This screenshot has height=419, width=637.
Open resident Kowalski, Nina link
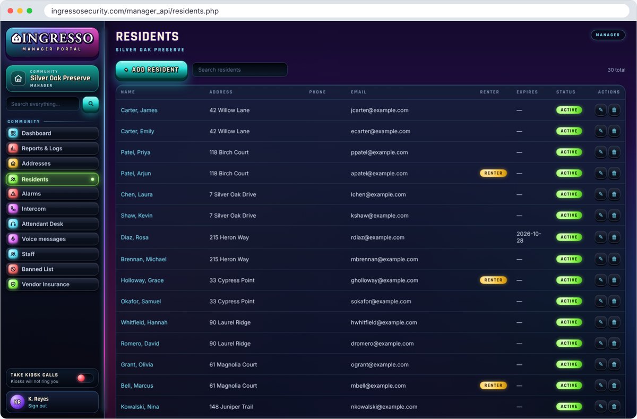pos(140,407)
